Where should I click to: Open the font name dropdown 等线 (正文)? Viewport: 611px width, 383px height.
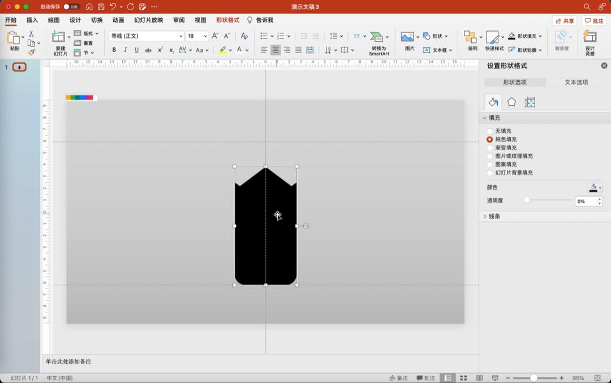pyautogui.click(x=180, y=36)
